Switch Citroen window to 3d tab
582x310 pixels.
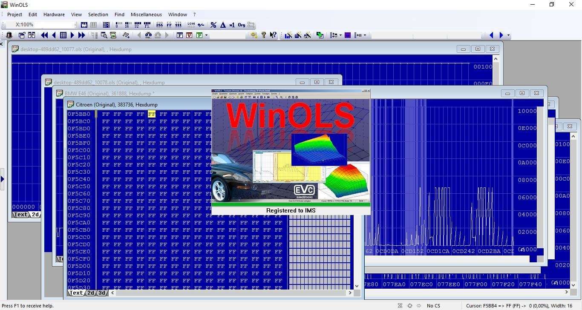click(101, 293)
